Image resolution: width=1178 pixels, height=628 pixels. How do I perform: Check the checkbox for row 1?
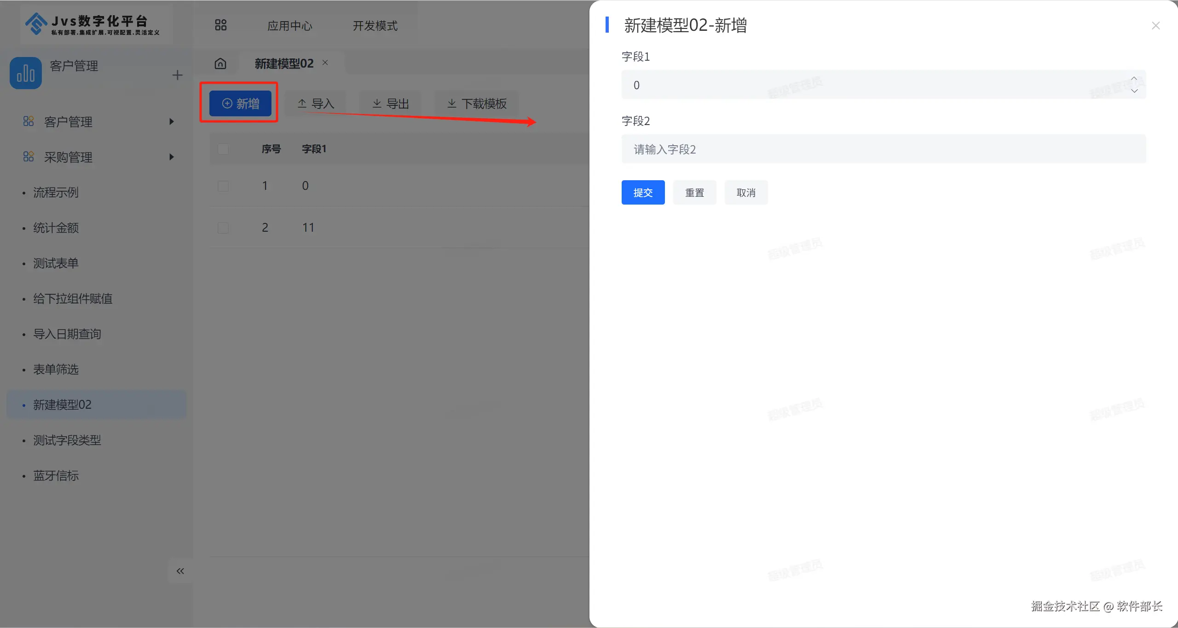click(223, 186)
